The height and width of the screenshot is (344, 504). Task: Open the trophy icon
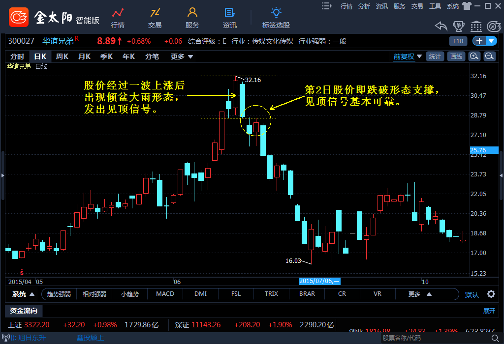[458, 27]
